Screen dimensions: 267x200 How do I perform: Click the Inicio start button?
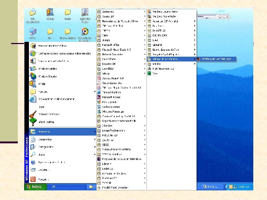pyautogui.click(x=36, y=187)
